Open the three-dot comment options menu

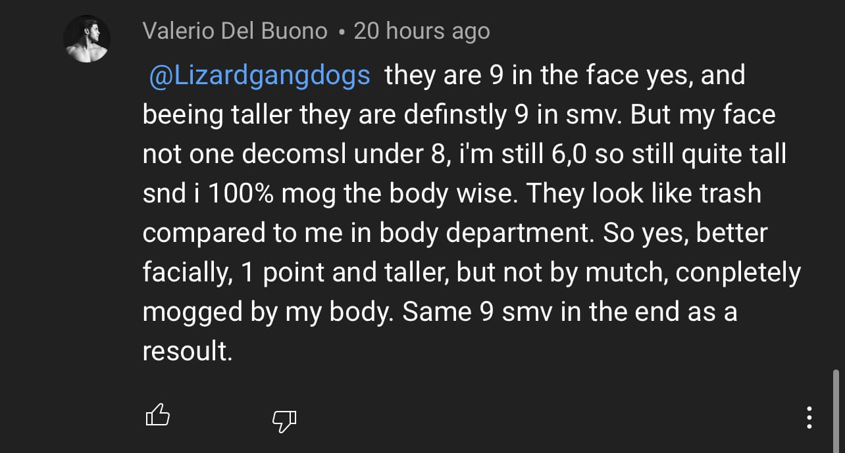pyautogui.click(x=809, y=417)
